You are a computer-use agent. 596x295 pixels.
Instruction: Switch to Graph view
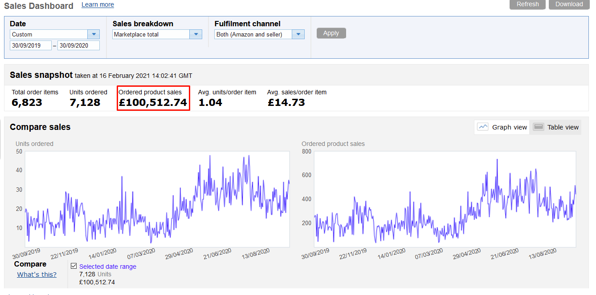pyautogui.click(x=502, y=127)
